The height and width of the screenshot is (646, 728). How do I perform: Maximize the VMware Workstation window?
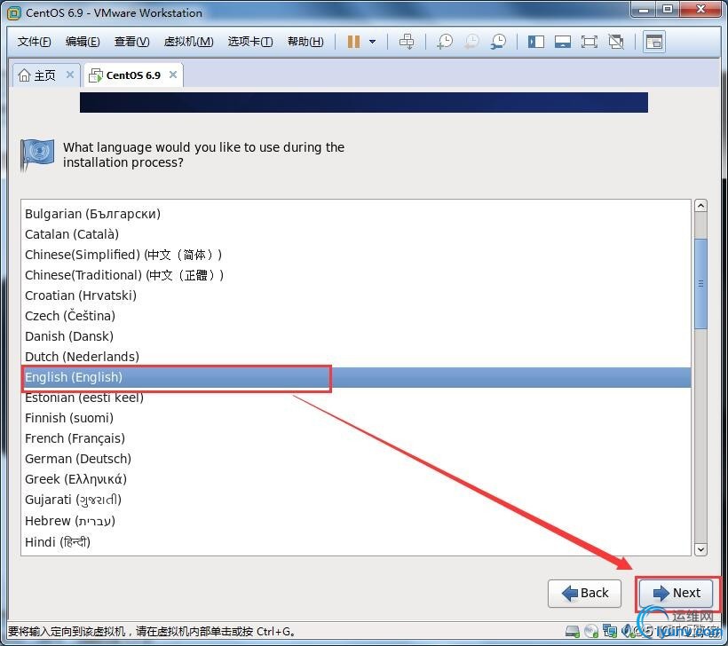click(x=668, y=9)
